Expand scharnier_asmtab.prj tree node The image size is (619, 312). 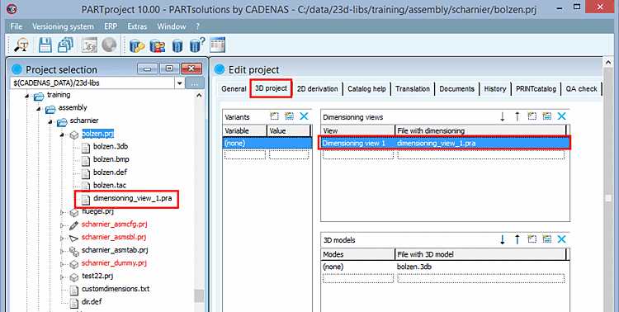coord(62,251)
